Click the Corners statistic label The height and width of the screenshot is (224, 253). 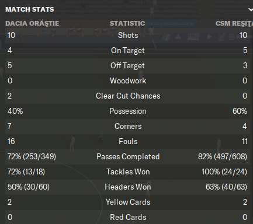click(x=128, y=127)
